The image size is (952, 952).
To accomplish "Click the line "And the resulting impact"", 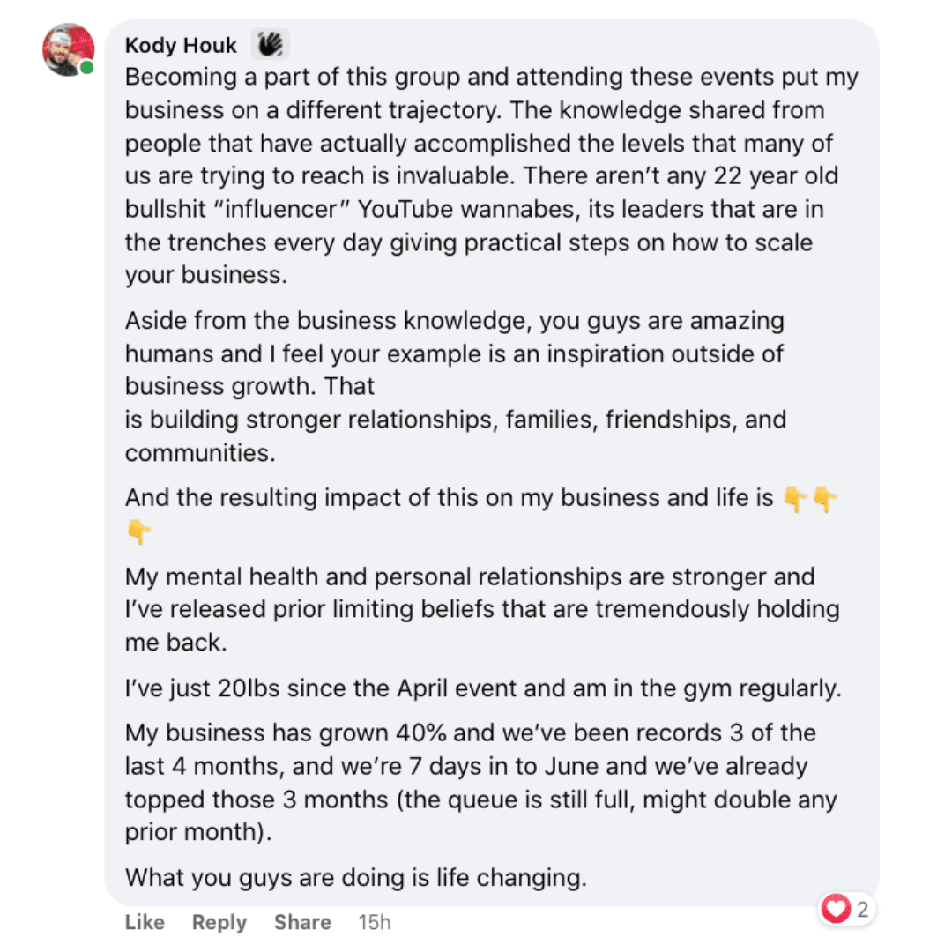I will pos(450,498).
